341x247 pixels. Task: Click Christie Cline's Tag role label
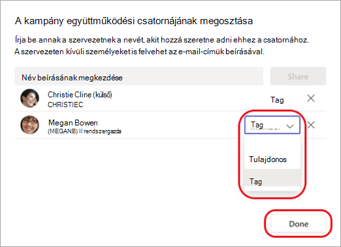click(x=277, y=100)
